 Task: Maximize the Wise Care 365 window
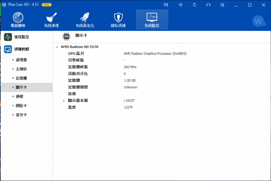point(250,5)
